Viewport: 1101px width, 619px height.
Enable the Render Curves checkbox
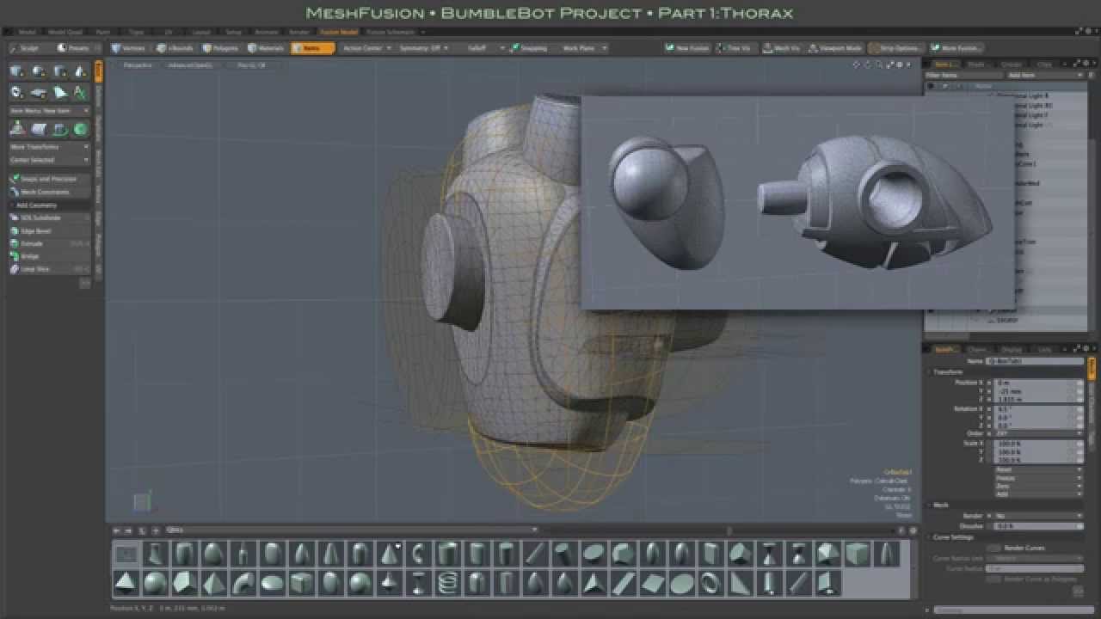[x=994, y=548]
